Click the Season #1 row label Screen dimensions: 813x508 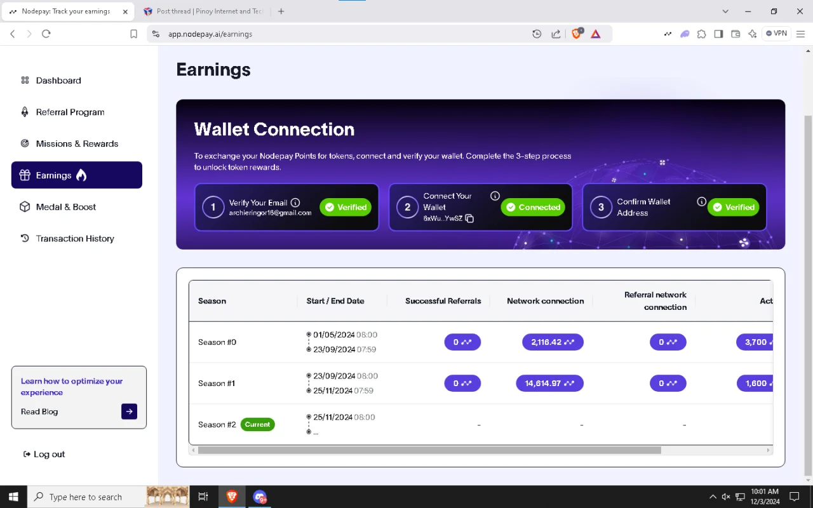coord(217,384)
